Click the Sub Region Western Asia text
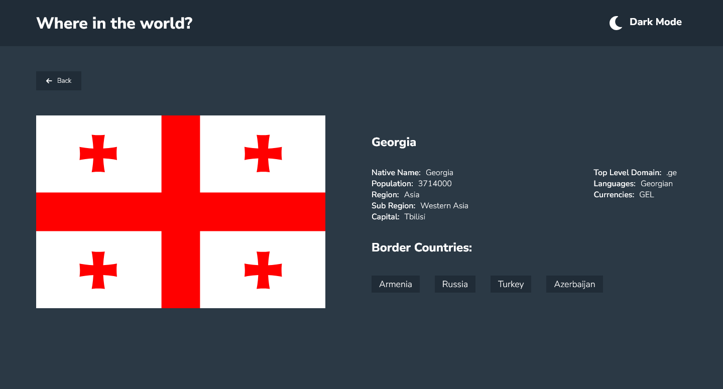Screen dimensions: 723x389 click(444, 205)
